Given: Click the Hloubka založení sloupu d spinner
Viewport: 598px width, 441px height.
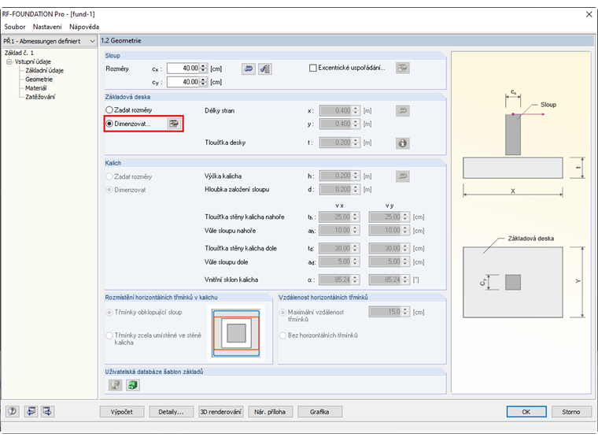Looking at the screenshot, I should pos(356,189).
